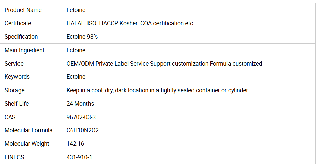
Task: Click the Specification label cell
Action: coord(21,37)
